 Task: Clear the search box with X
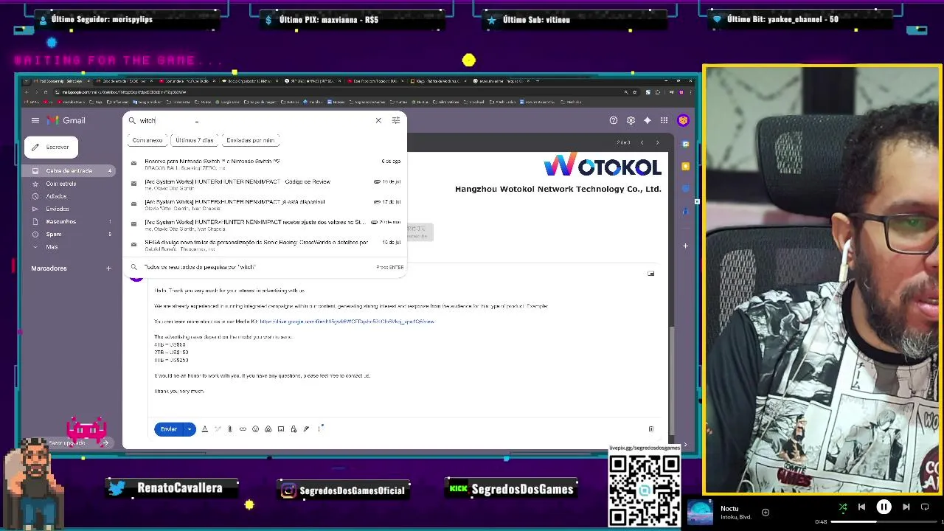(378, 120)
